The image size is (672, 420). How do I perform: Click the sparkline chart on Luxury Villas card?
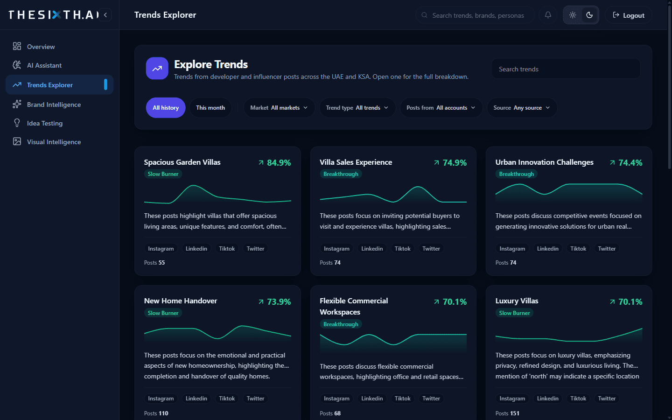pos(569,336)
